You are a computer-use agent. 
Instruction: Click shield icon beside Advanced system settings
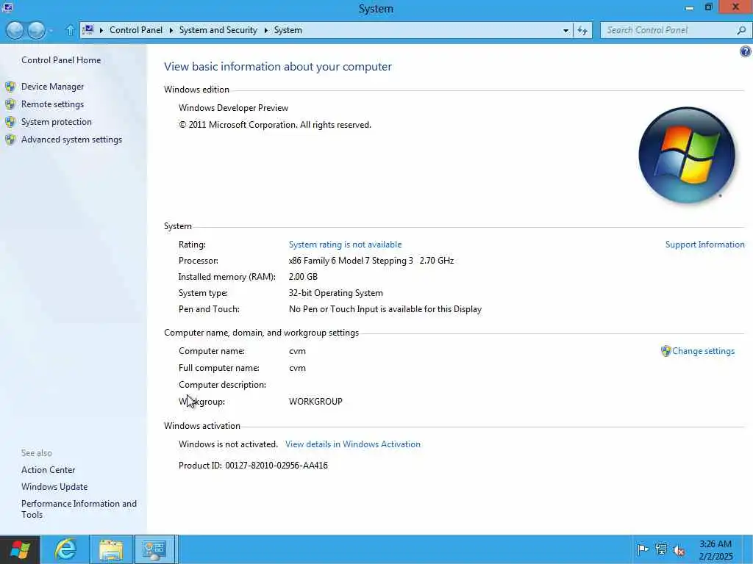click(x=10, y=140)
